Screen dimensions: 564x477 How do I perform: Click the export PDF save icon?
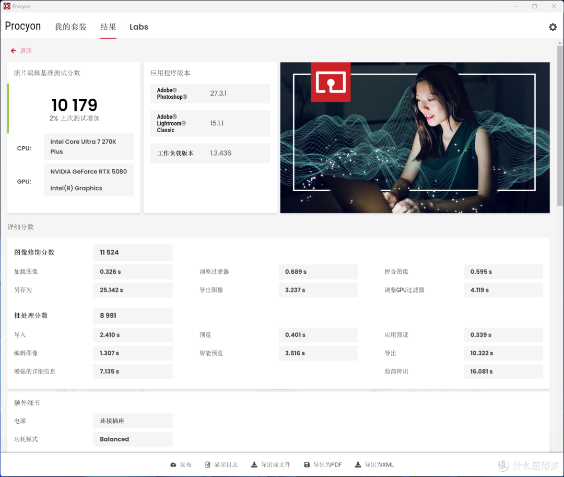pyautogui.click(x=307, y=465)
